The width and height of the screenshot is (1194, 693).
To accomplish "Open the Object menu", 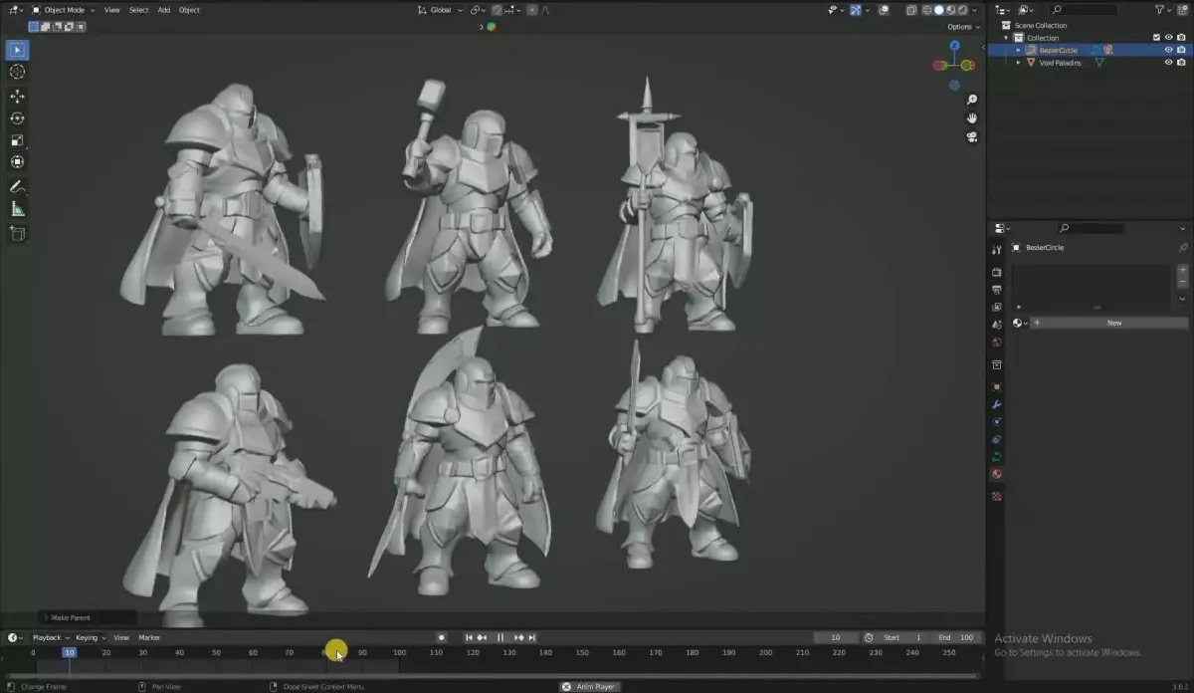I will click(189, 10).
